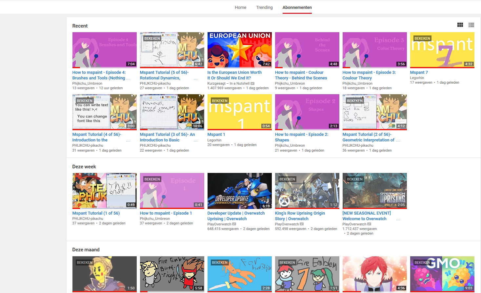This screenshot has height=293, width=481.
Task: Open title link How to mspaint - Episode 4
Action: coord(99,75)
